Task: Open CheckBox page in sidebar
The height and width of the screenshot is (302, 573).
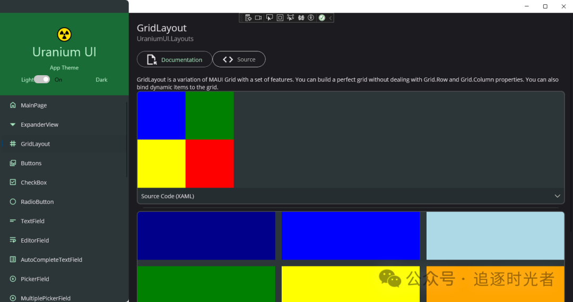Action: click(64, 182)
